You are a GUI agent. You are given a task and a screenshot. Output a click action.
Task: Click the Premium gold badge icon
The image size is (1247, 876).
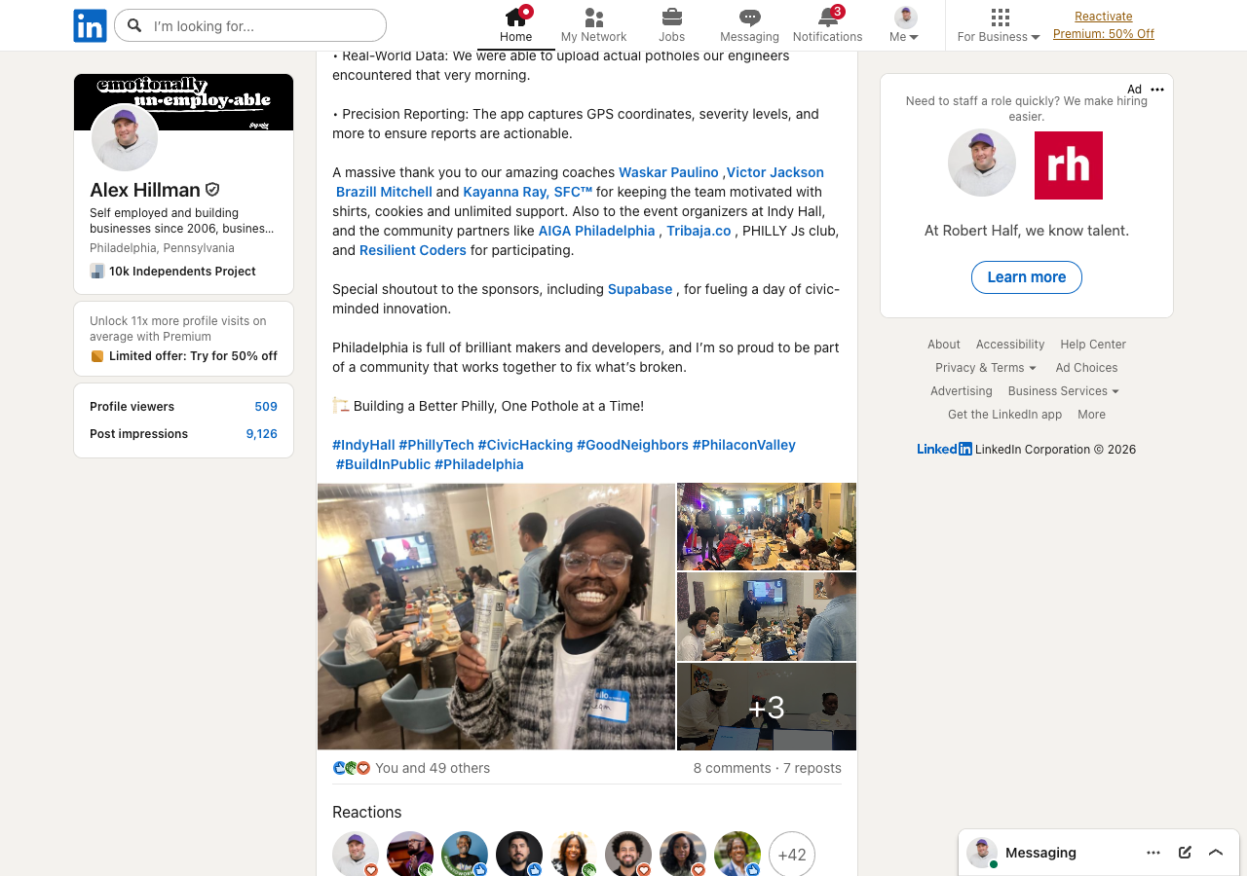[x=96, y=356]
